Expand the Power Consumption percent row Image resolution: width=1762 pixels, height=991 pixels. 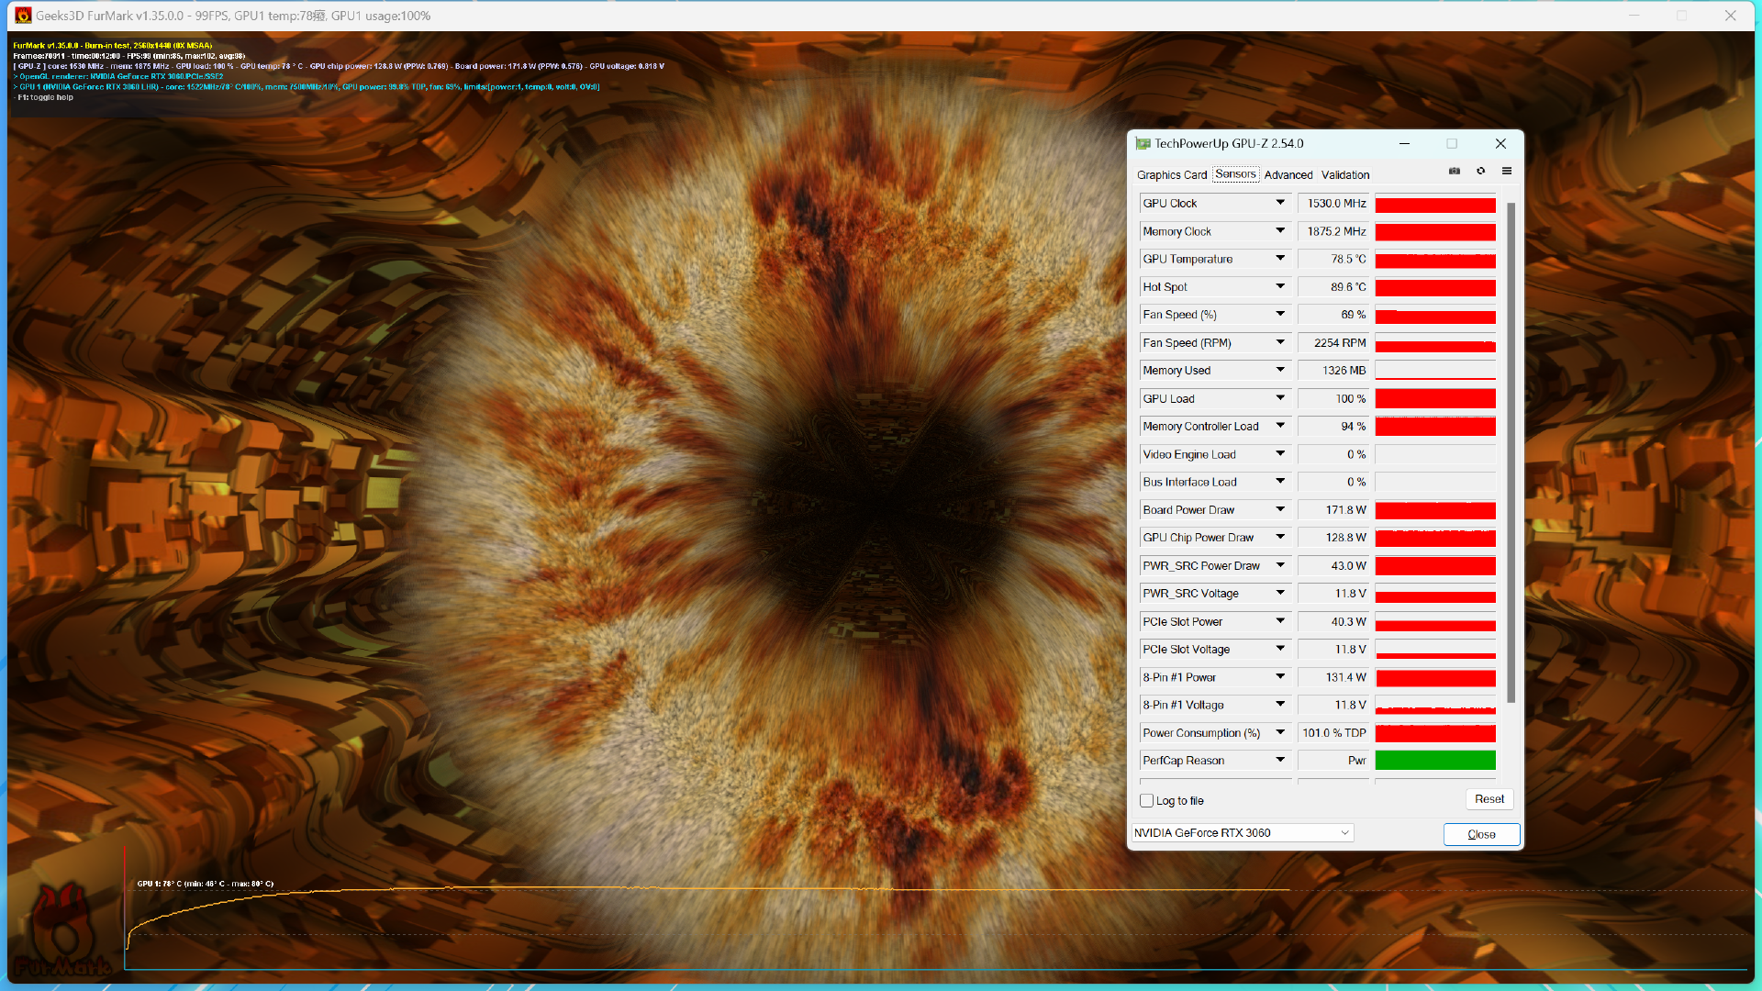(1279, 732)
